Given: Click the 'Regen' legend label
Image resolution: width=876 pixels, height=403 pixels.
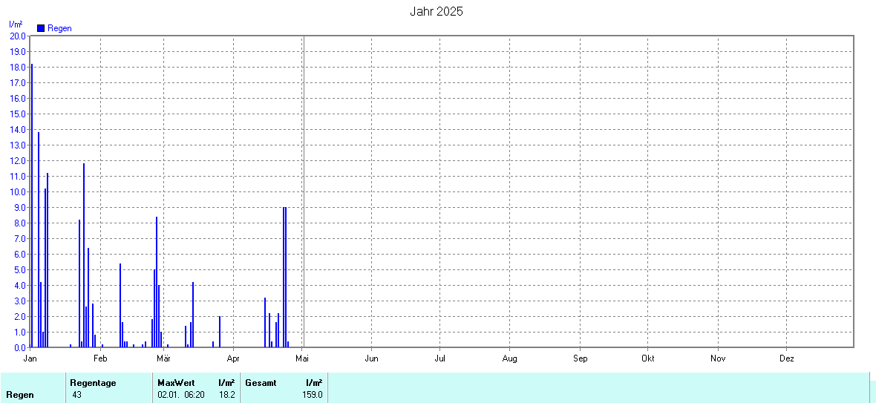Looking at the screenshot, I should [x=60, y=28].
